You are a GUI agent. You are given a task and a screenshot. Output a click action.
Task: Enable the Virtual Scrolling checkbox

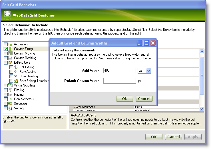(6, 85)
